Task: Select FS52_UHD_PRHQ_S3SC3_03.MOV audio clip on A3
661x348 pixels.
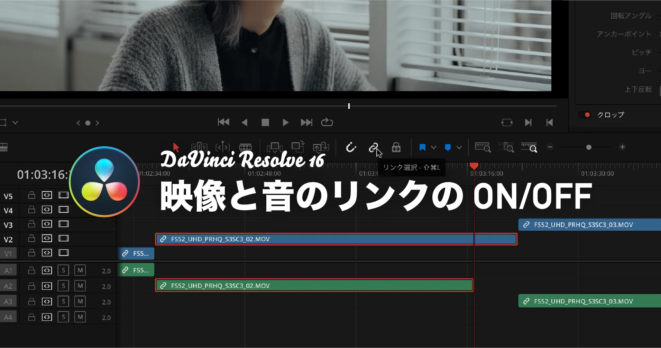Action: coord(589,301)
